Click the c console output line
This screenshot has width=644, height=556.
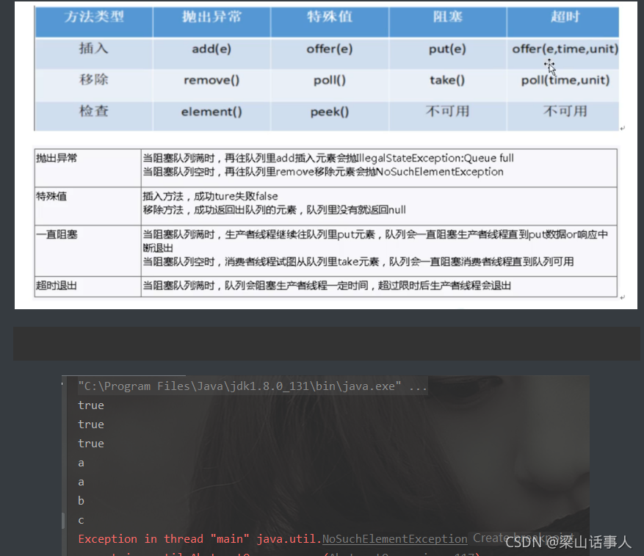(x=82, y=520)
